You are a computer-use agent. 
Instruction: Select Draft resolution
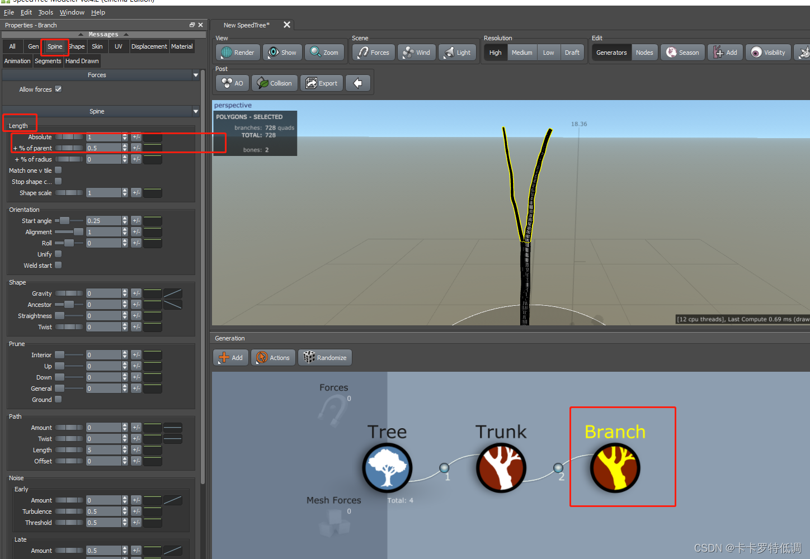572,53
